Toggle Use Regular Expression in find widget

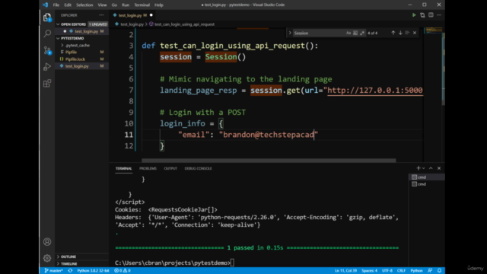362,33
